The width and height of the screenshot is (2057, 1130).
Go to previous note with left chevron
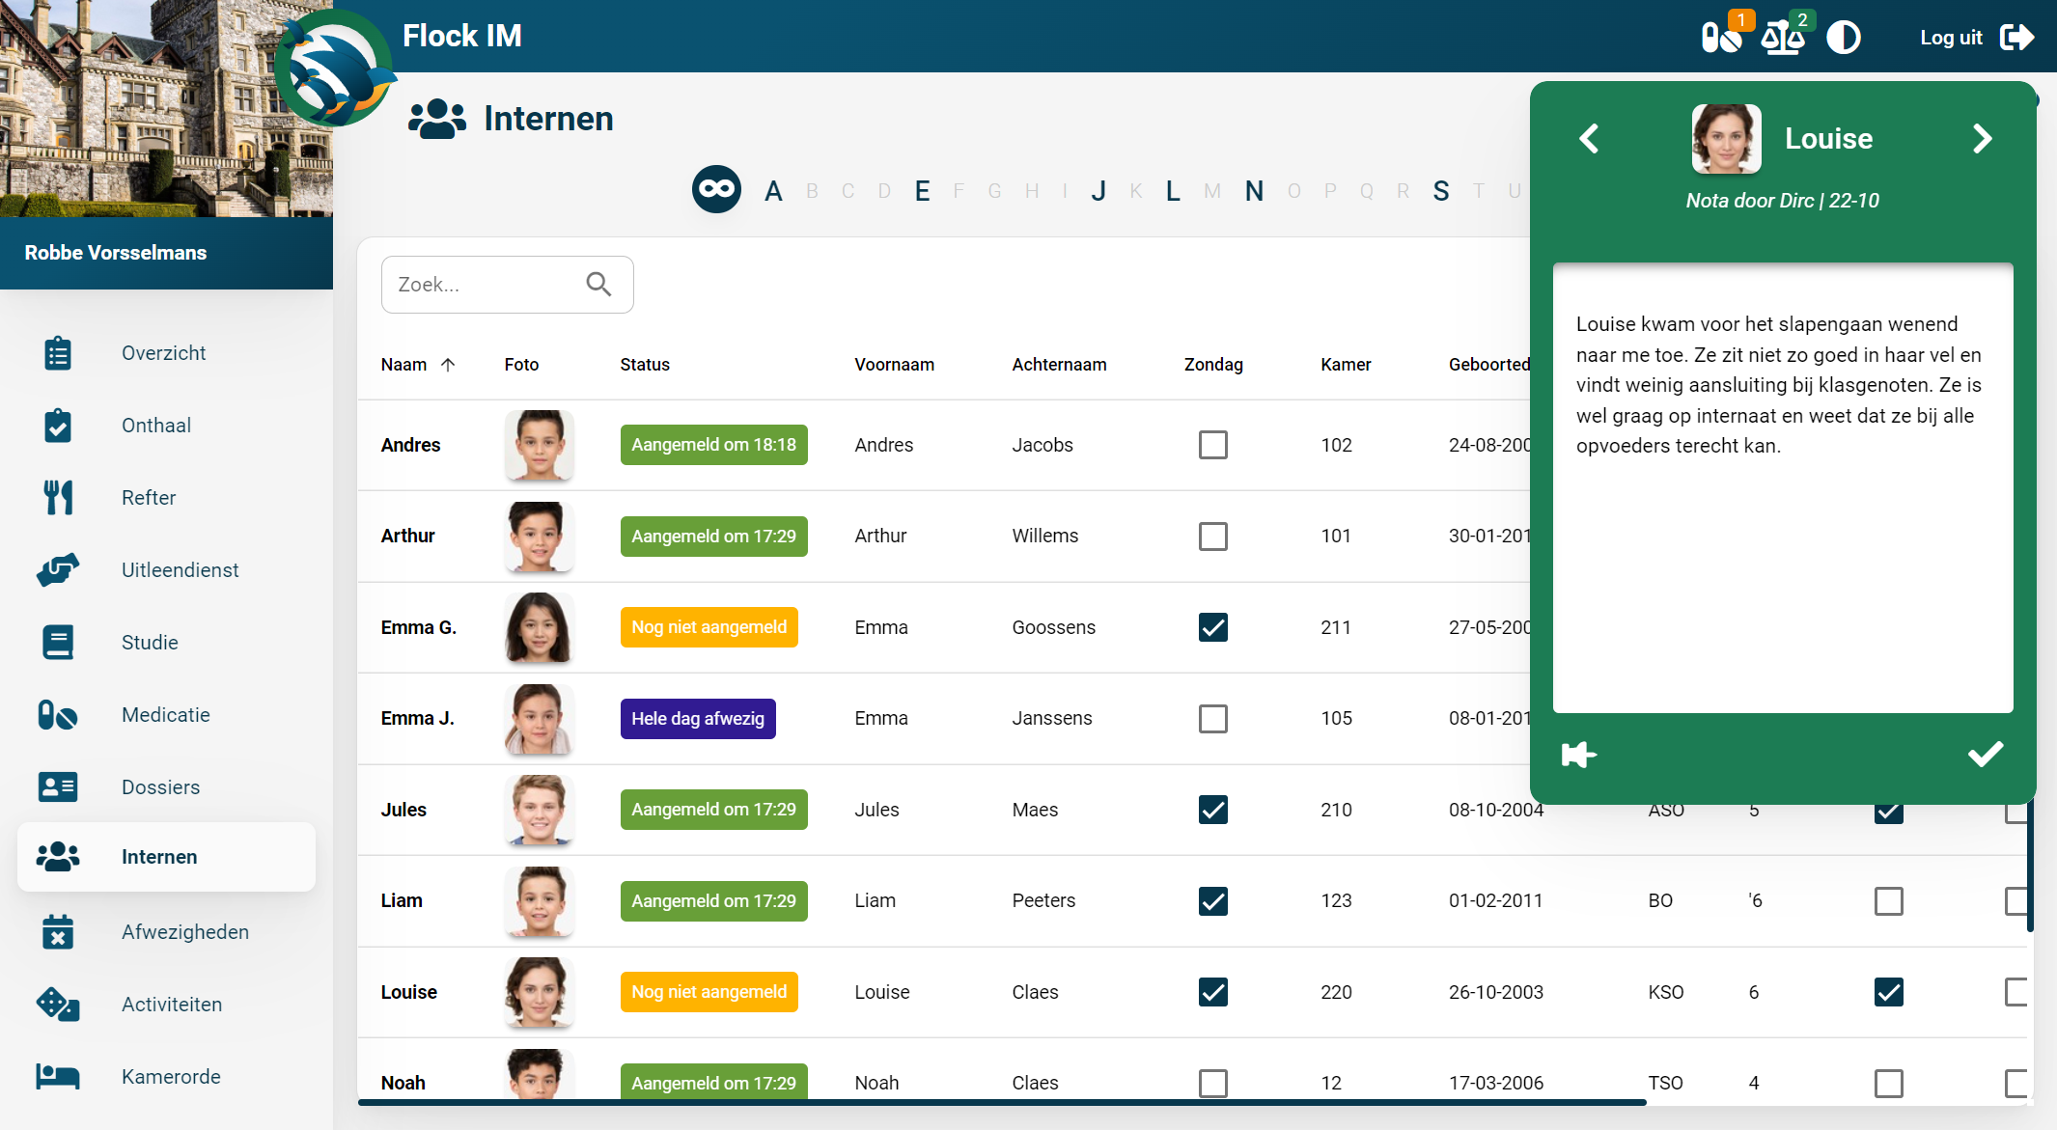click(1589, 139)
